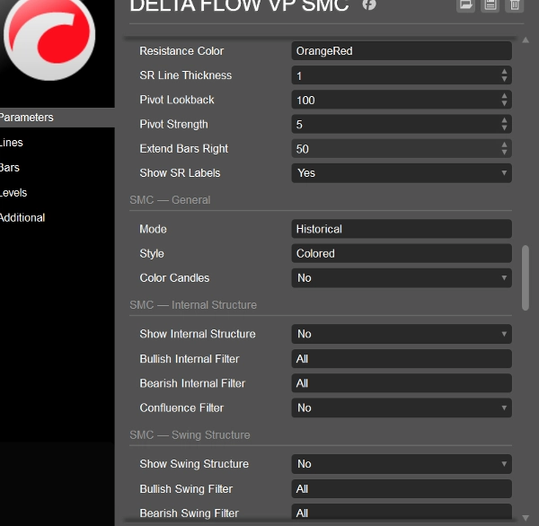
Task: Decrease Extend Bars Right with down arrow
Action: click(x=504, y=153)
